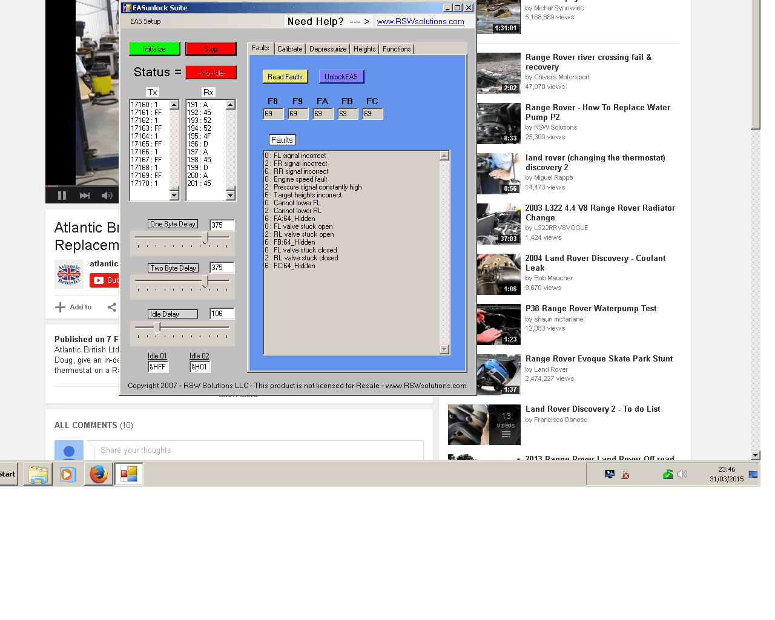Click Faults list scroll up arrow
This screenshot has width=775, height=620.
pos(444,156)
